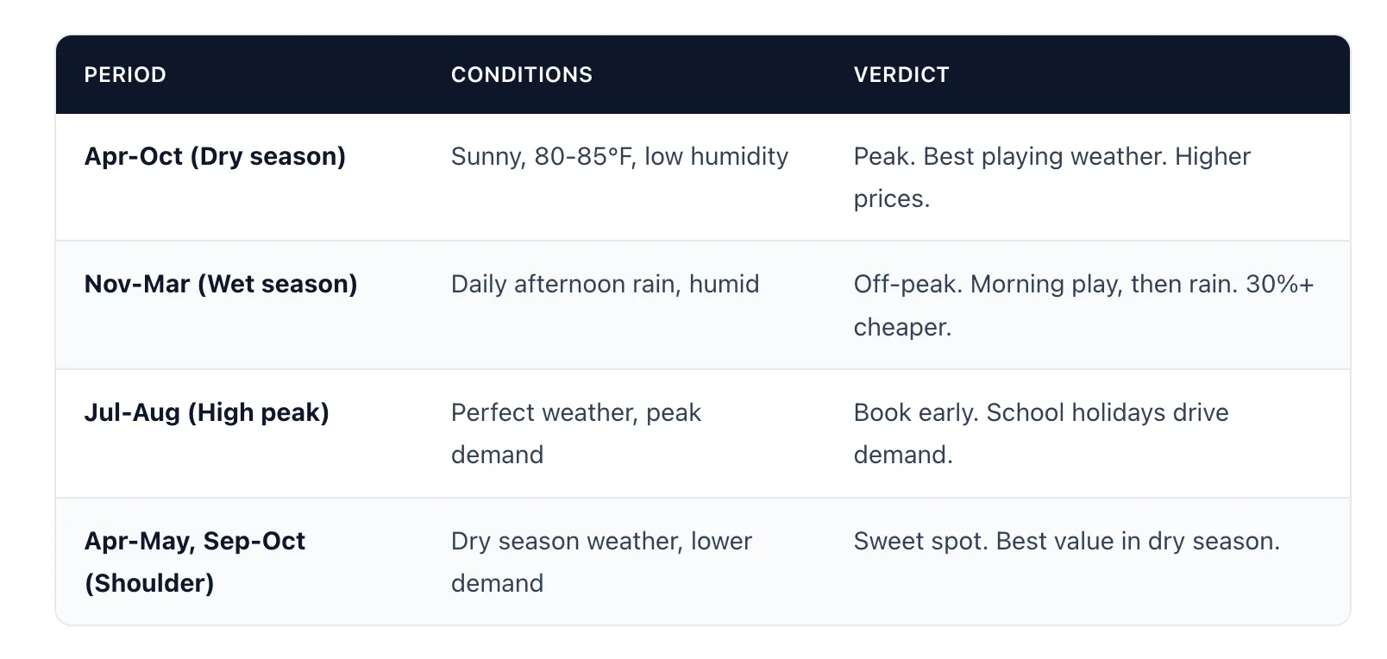Click the dark table header bar

(703, 75)
